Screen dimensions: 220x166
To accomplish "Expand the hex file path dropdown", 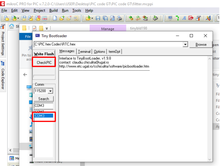I will 185,44.
